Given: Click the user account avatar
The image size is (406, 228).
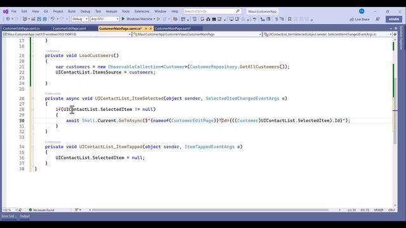Looking at the screenshot, I should click(362, 11).
